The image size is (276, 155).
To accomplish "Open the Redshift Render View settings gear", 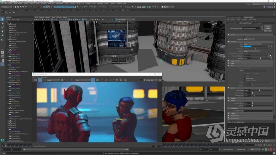I will point(160,80).
